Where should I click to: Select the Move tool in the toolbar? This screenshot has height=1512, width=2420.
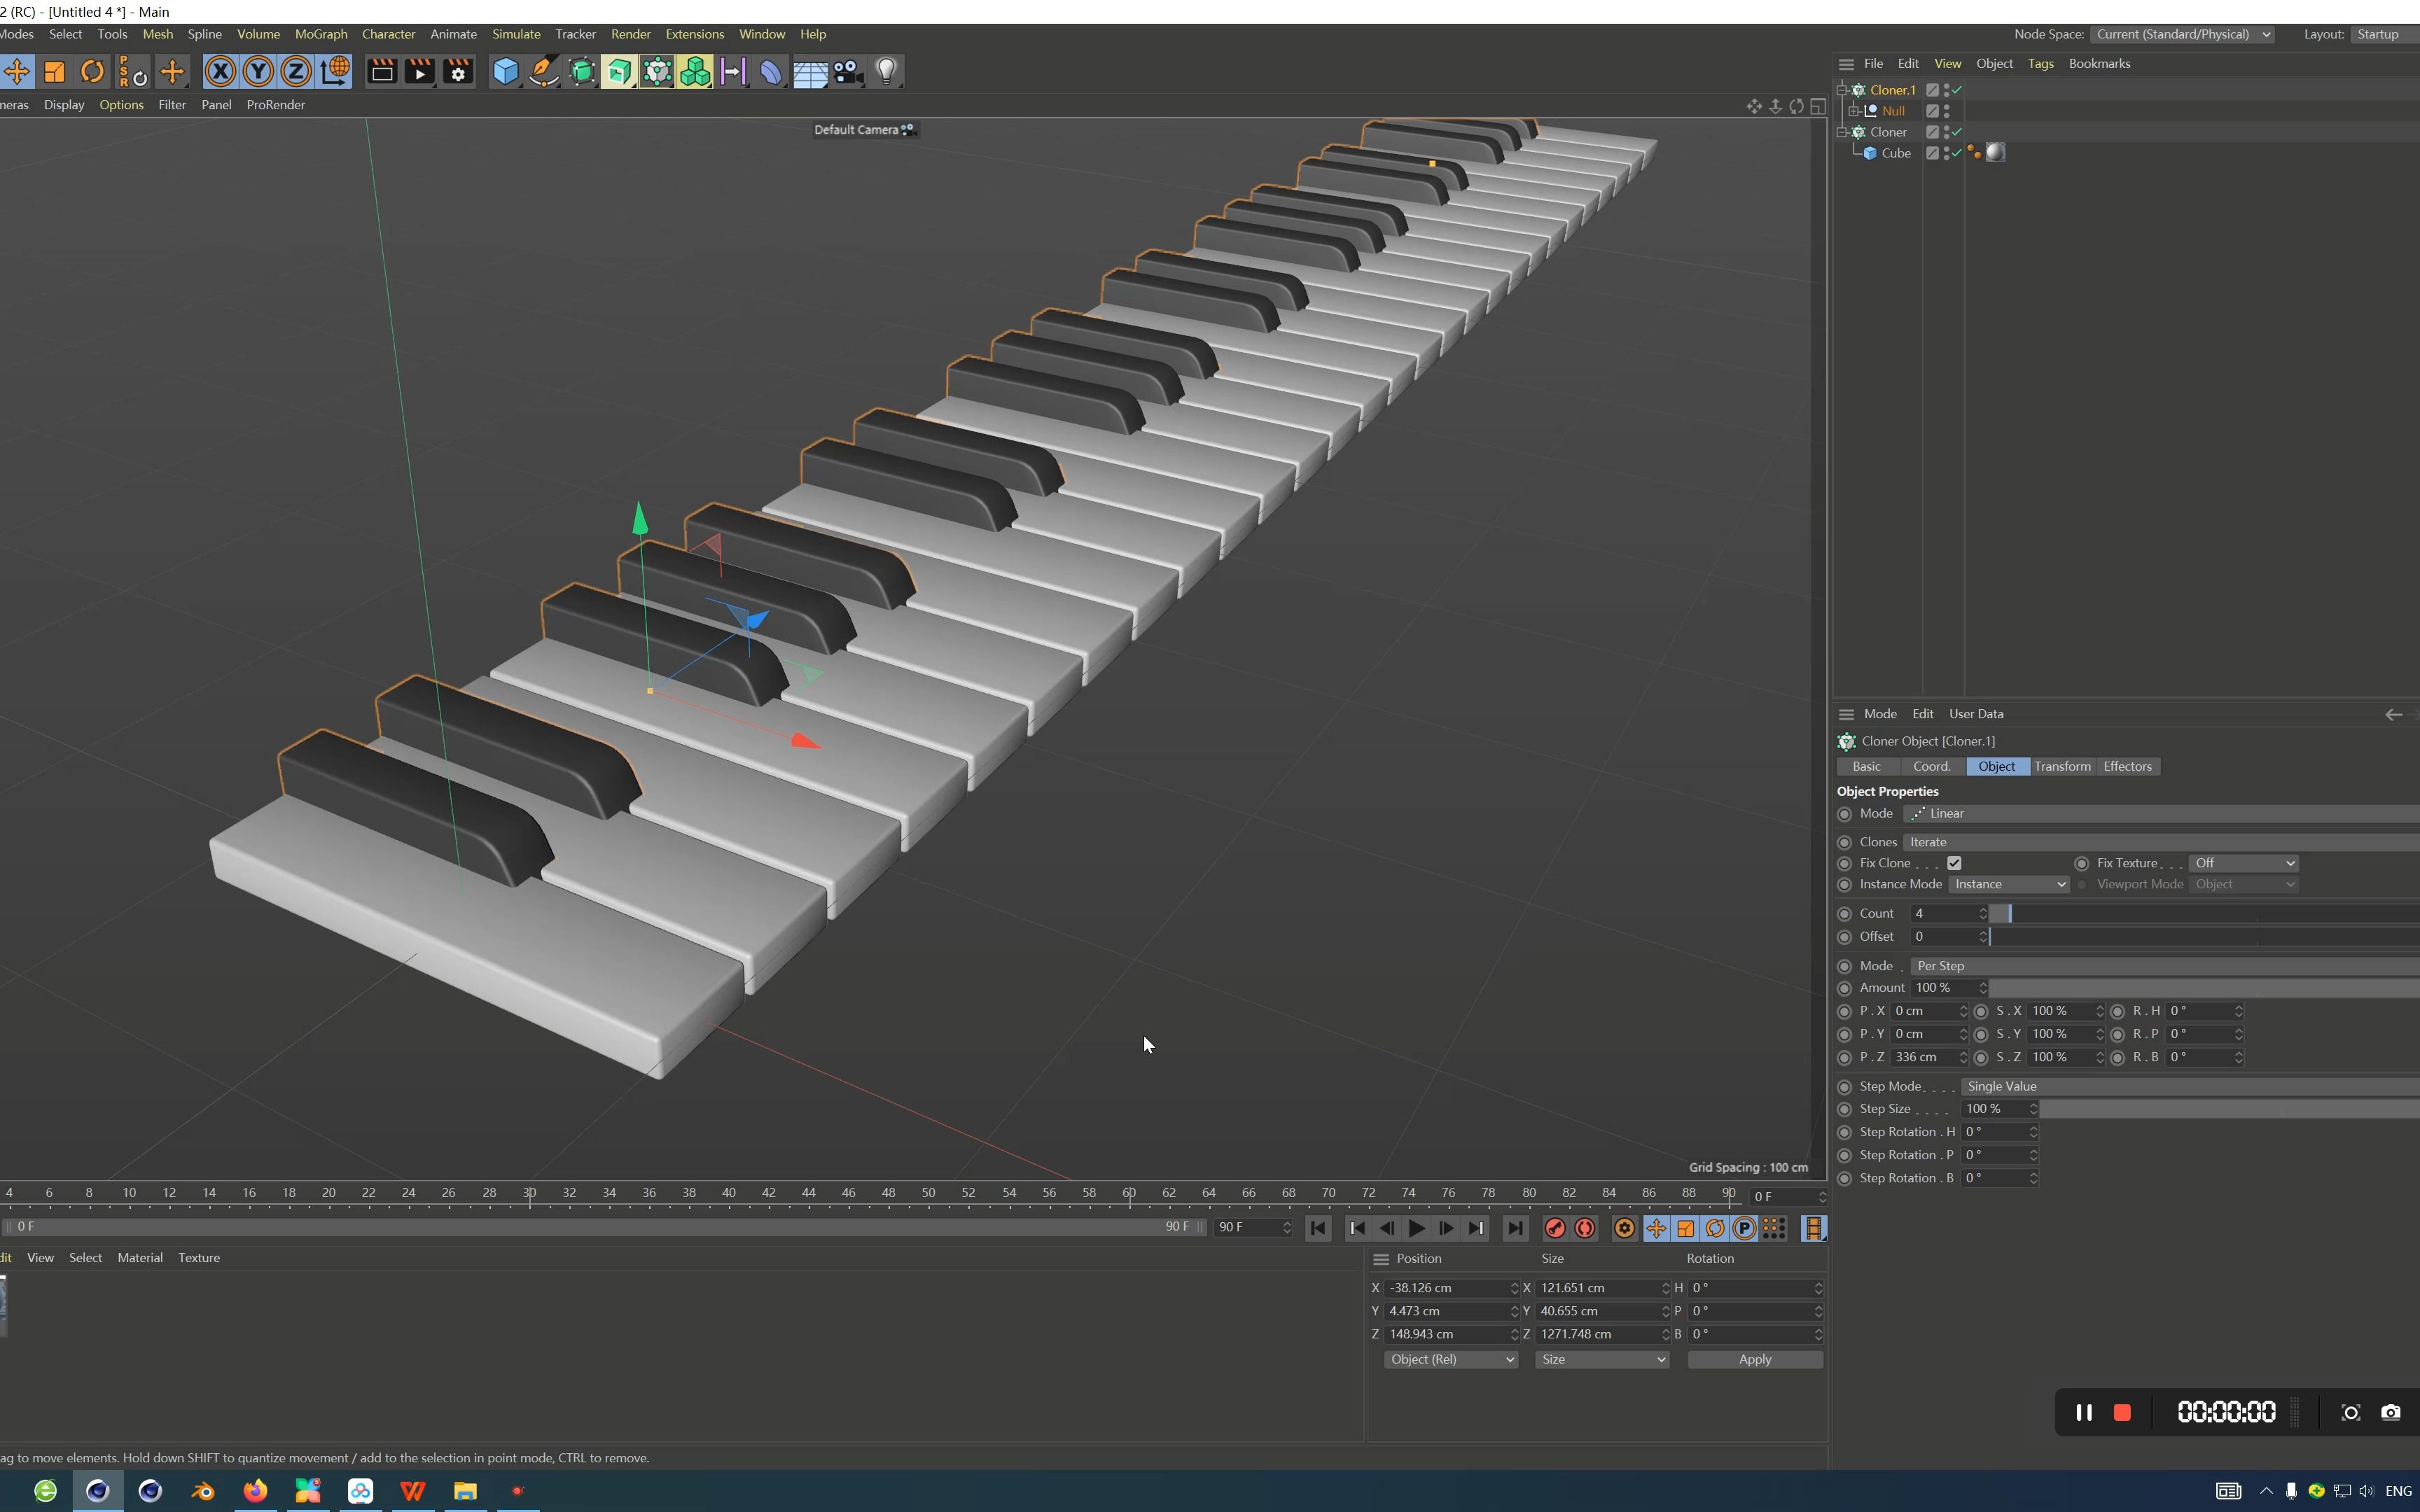tap(17, 71)
